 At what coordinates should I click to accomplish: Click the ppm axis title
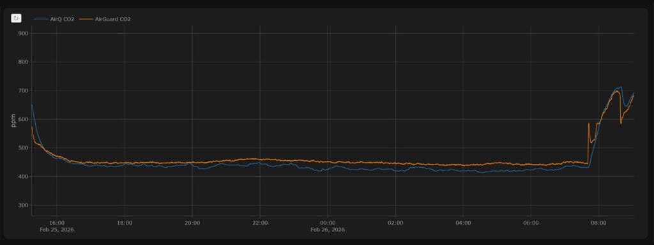pos(14,121)
